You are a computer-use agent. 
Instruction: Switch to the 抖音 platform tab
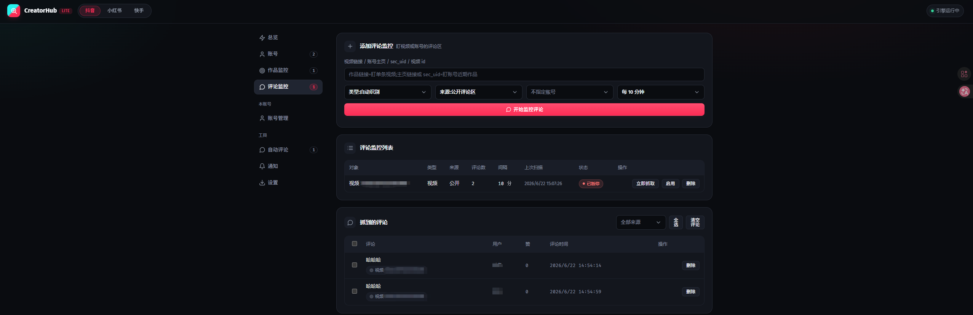(x=90, y=11)
